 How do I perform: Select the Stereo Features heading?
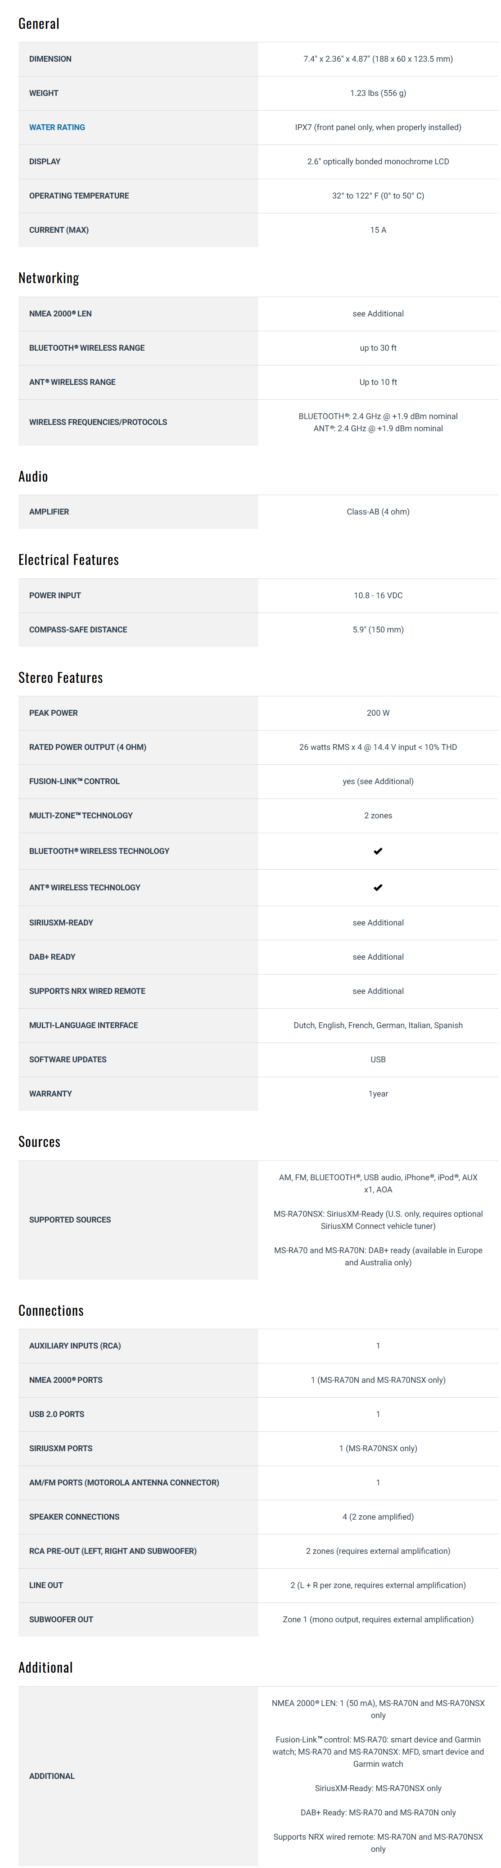(60, 678)
